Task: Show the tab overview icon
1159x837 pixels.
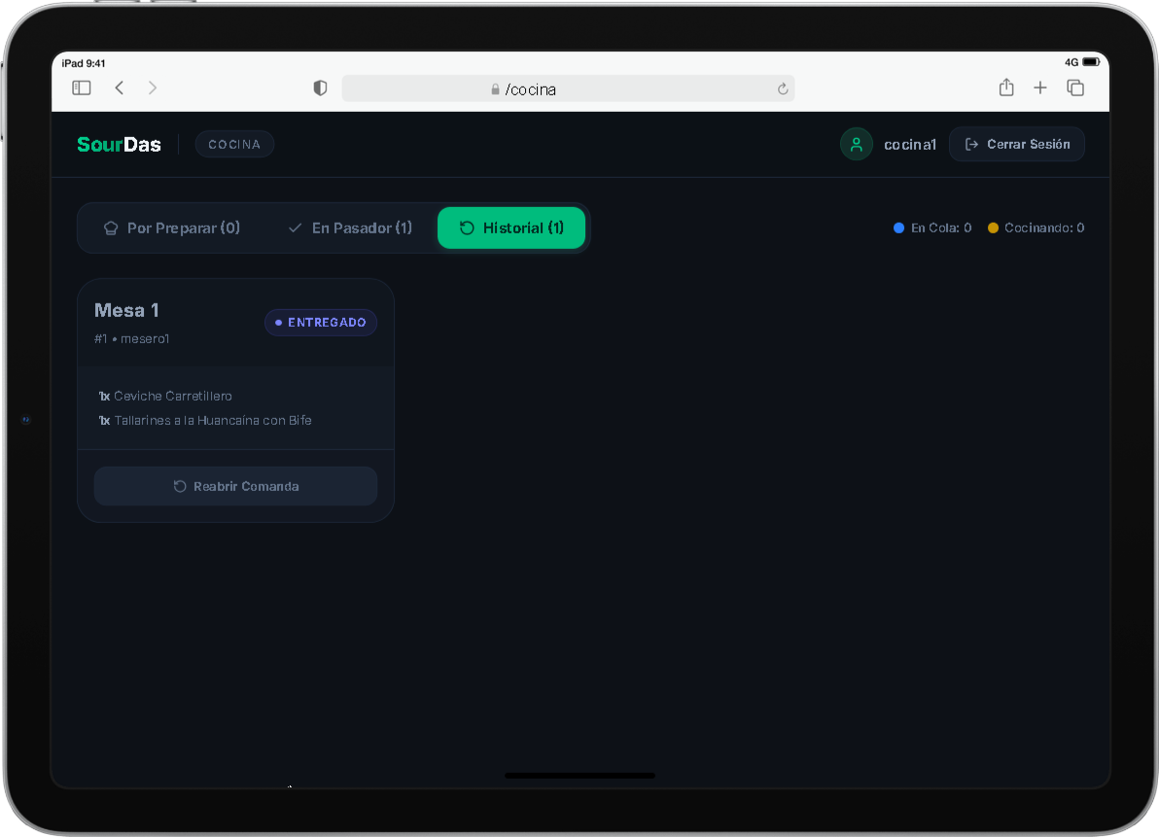Action: point(1075,87)
